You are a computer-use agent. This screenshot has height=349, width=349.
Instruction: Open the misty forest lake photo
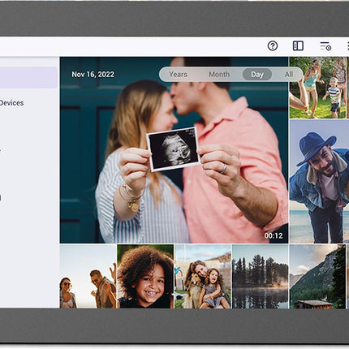pos(261,276)
